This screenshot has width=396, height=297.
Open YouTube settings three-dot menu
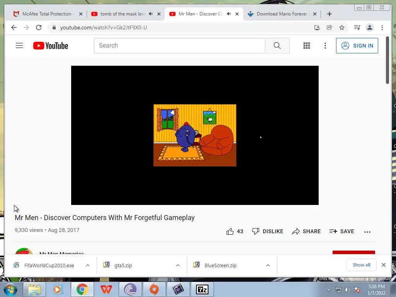325,46
